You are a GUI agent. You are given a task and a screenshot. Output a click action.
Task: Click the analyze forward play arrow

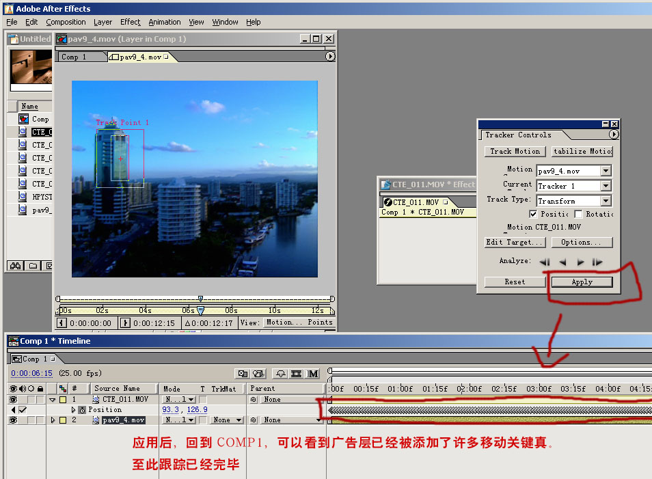(x=580, y=262)
